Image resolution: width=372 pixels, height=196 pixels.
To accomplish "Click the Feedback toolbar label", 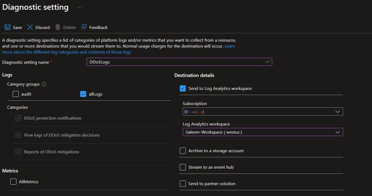I will [99, 28].
